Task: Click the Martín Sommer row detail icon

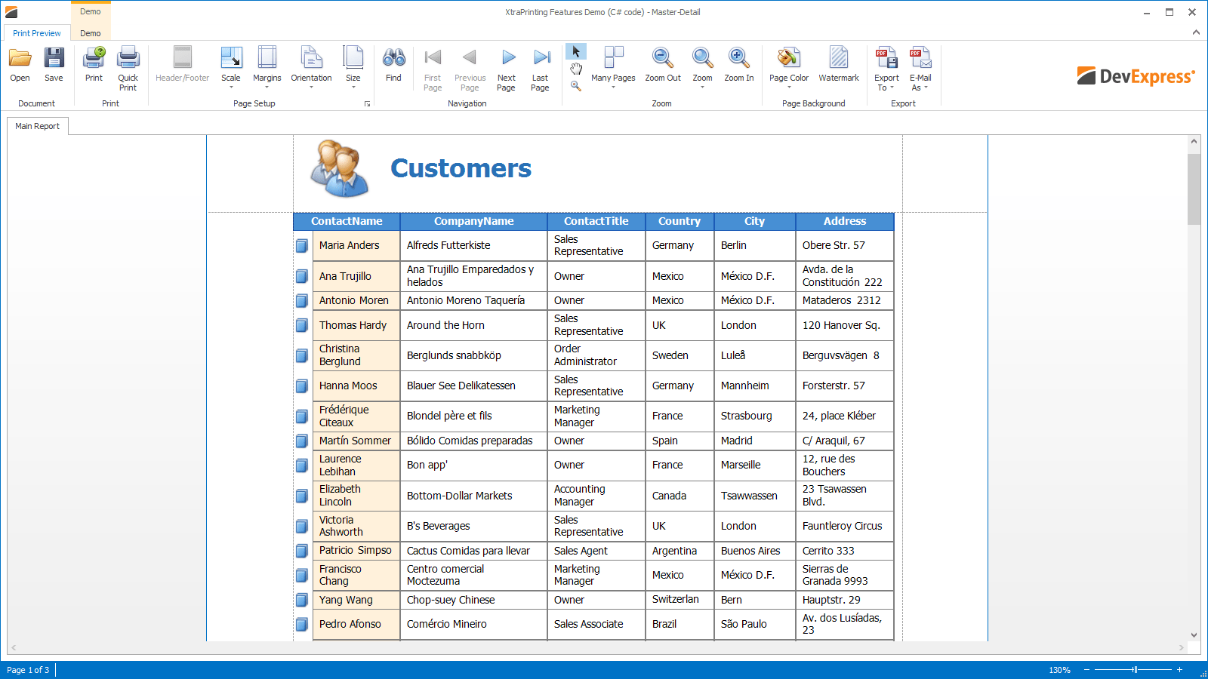Action: (301, 441)
